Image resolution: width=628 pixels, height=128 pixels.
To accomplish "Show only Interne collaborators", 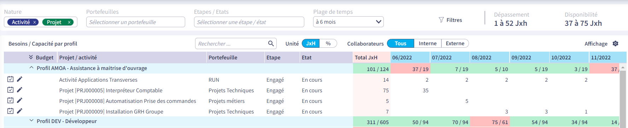I will (428, 43).
